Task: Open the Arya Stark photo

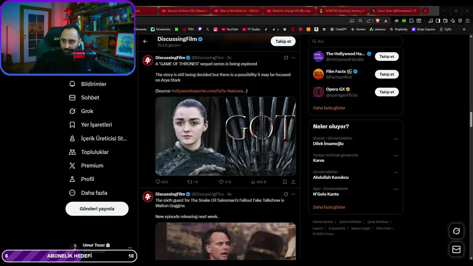Action: pos(190,136)
